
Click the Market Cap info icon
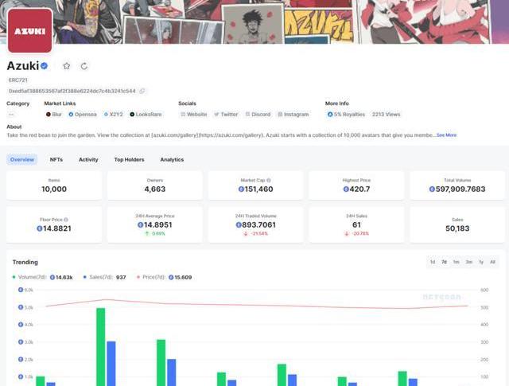tap(269, 181)
